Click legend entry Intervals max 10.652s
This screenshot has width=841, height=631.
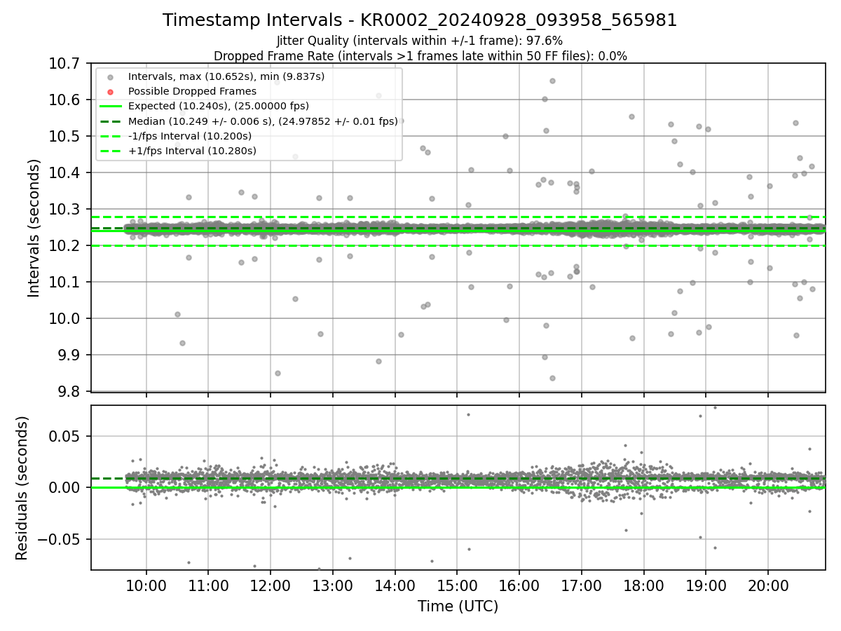[x=226, y=76]
